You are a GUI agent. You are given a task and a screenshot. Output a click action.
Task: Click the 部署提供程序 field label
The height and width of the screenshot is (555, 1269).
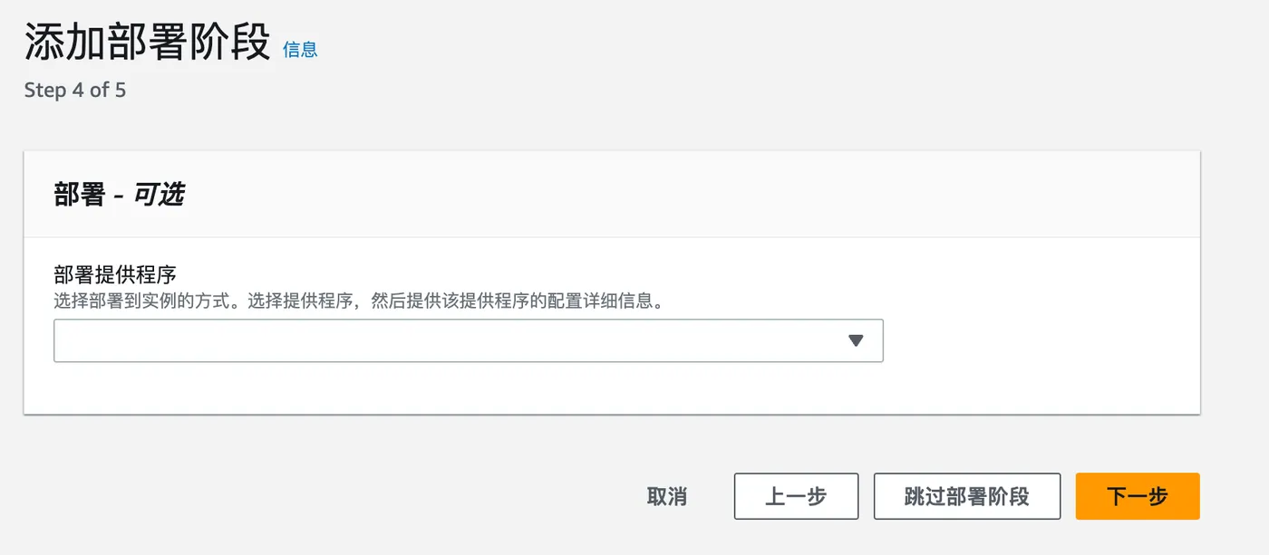tap(114, 275)
